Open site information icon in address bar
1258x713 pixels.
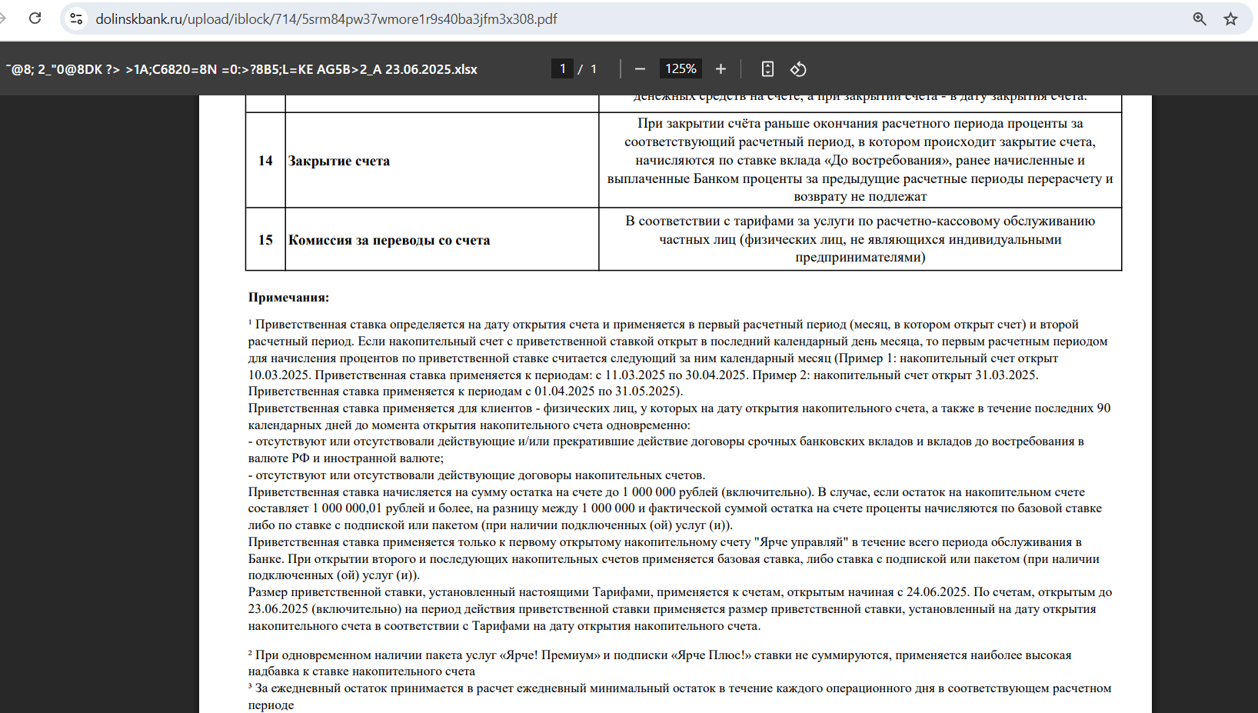[x=76, y=18]
